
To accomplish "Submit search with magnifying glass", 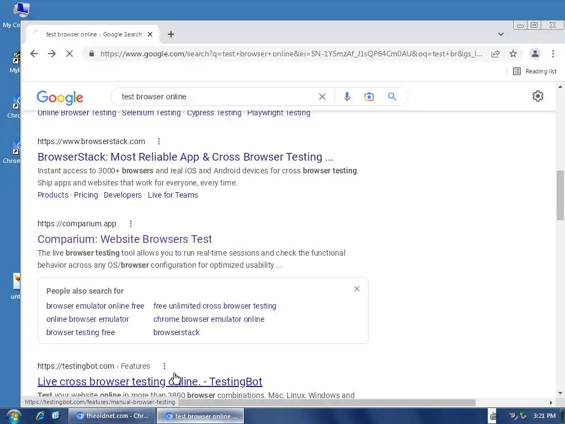I will coord(392,97).
